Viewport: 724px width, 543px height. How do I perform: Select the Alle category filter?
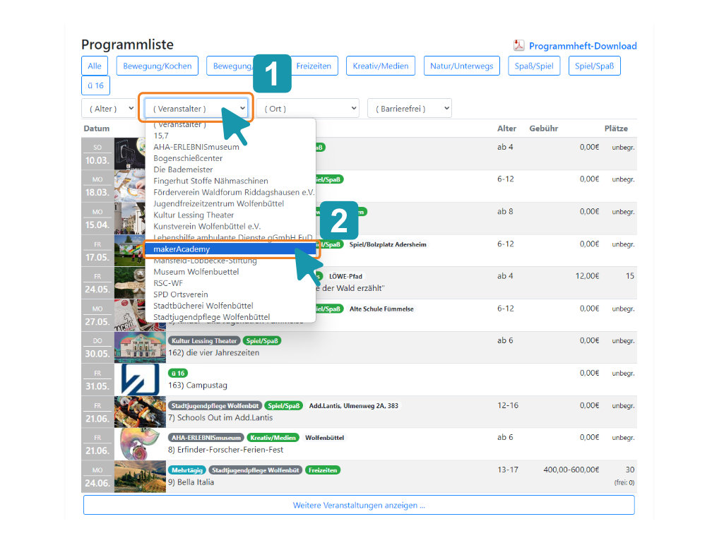pyautogui.click(x=95, y=66)
